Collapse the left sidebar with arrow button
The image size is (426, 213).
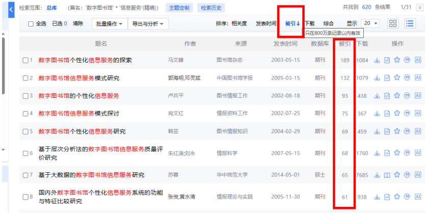pos(11,10)
